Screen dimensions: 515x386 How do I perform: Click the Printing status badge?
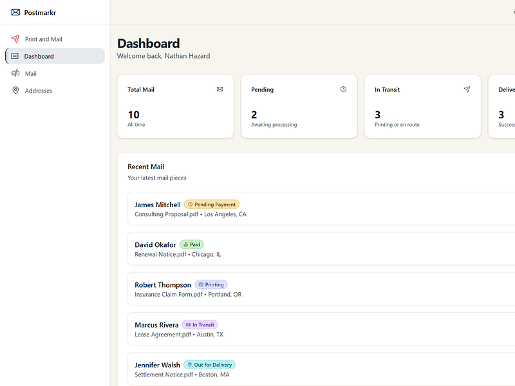211,284
